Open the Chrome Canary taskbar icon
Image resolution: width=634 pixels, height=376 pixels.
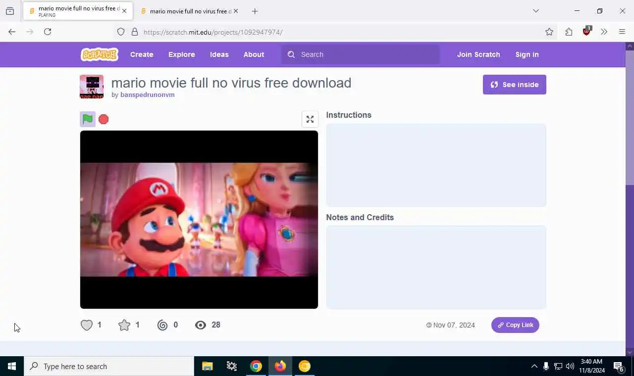tap(304, 366)
